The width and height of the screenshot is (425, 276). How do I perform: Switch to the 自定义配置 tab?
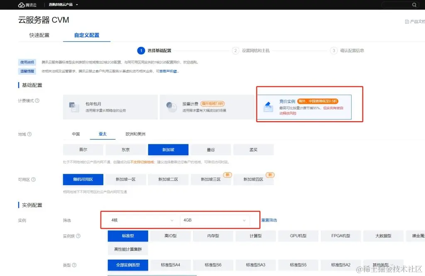(x=87, y=35)
